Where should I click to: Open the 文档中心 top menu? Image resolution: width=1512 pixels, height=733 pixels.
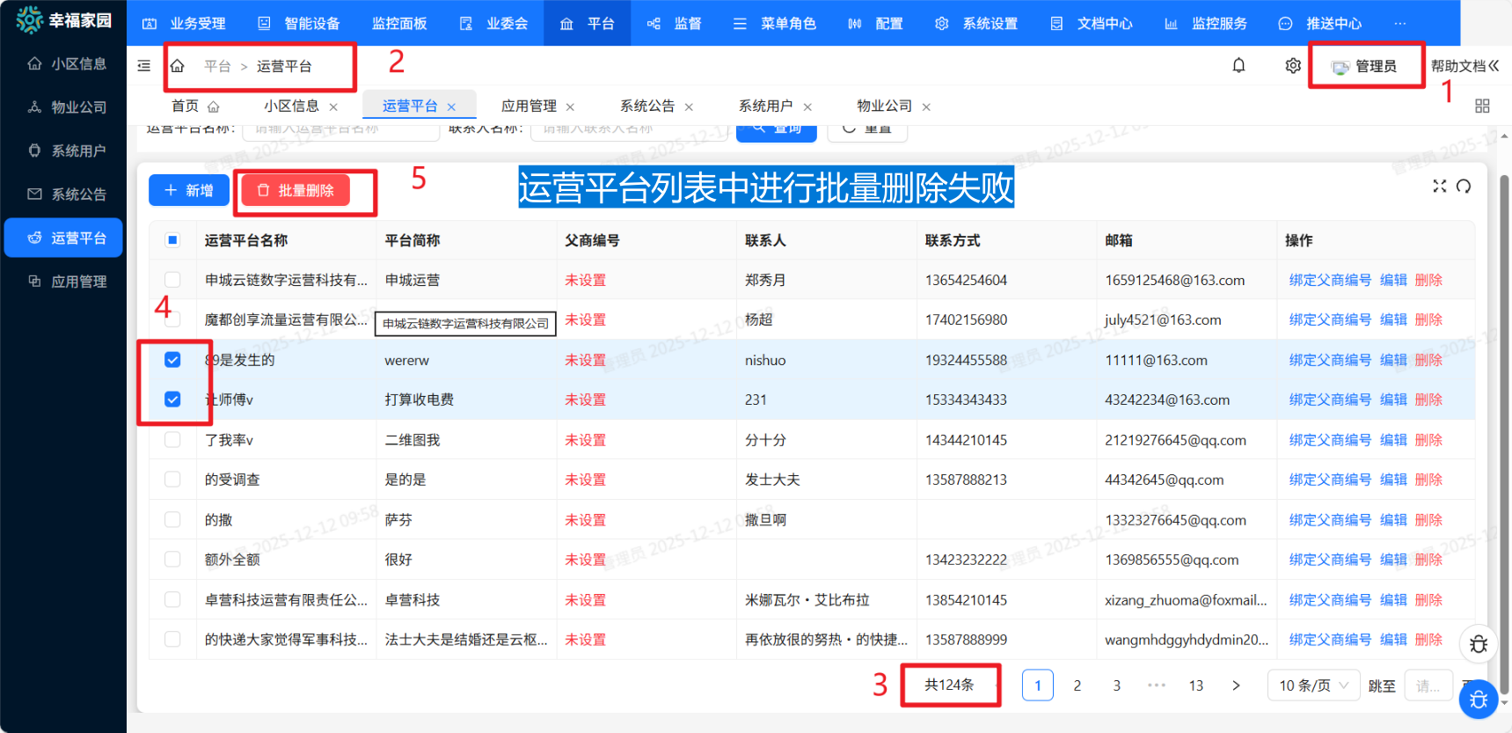coord(1092,23)
